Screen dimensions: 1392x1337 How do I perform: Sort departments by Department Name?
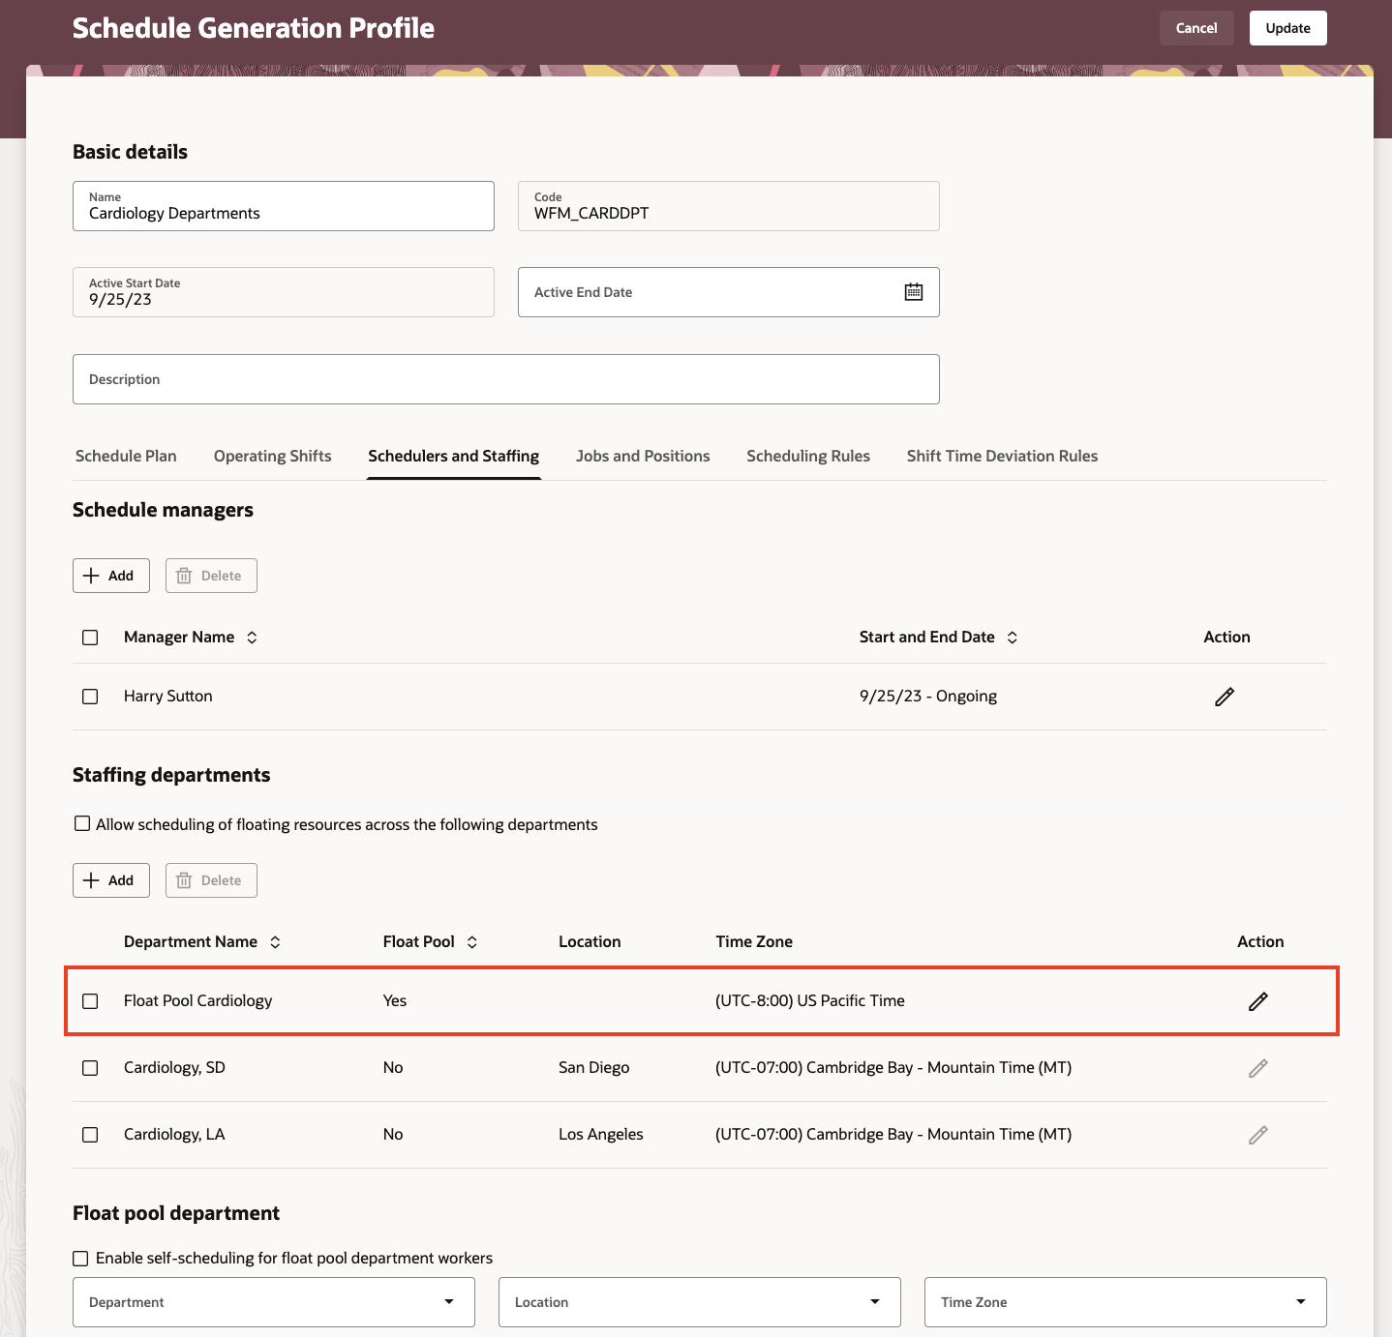click(275, 942)
